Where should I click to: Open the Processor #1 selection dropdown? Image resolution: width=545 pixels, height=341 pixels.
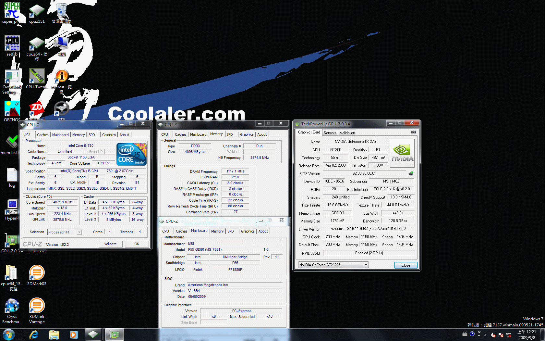pos(65,232)
